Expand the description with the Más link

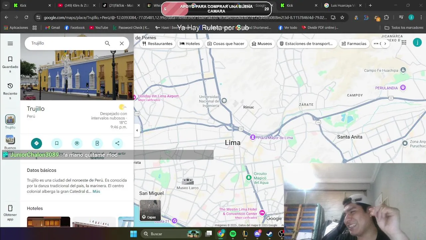click(96, 191)
